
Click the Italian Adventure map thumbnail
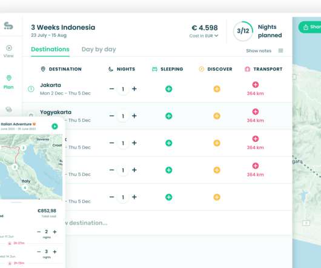click(31, 167)
